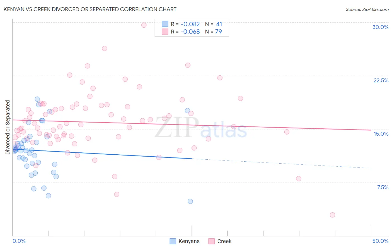Click the 30.0% y-axis label
Image resolution: width=392 pixels, height=249 pixels.
coord(380,27)
